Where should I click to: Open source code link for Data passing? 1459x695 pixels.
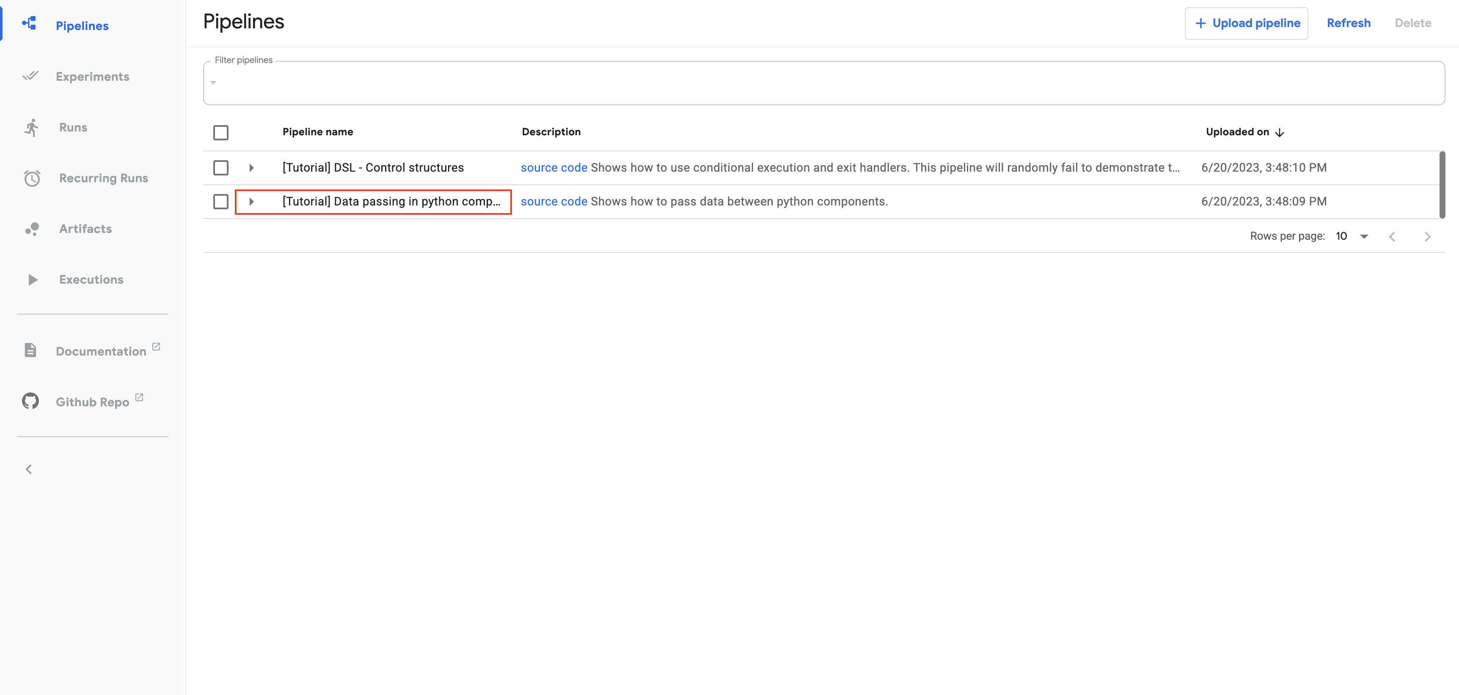coord(554,202)
